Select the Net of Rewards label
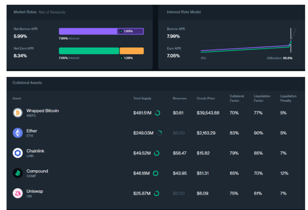Viewport: 308px width, 210px height. point(52,12)
